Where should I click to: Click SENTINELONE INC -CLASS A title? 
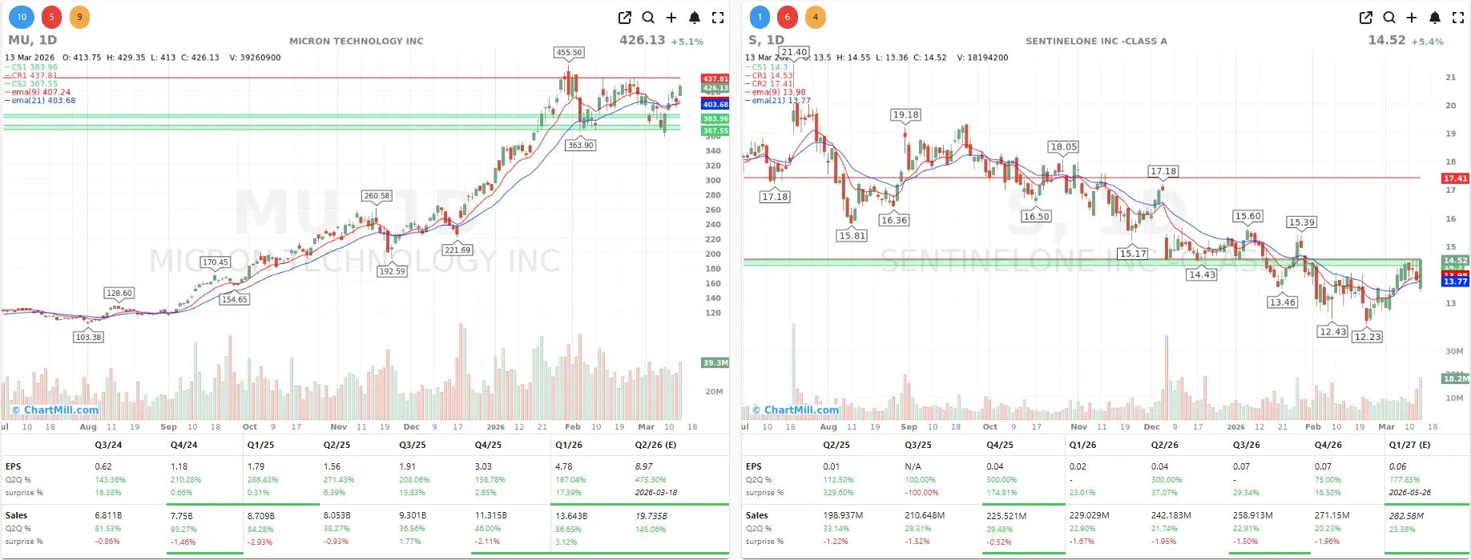[1097, 41]
